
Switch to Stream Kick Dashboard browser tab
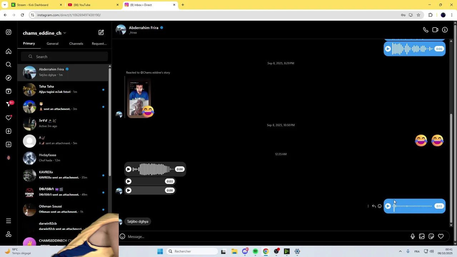coord(37,5)
